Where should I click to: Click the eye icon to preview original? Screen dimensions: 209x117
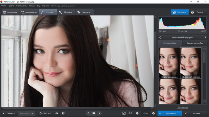pyautogui.click(x=57, y=113)
